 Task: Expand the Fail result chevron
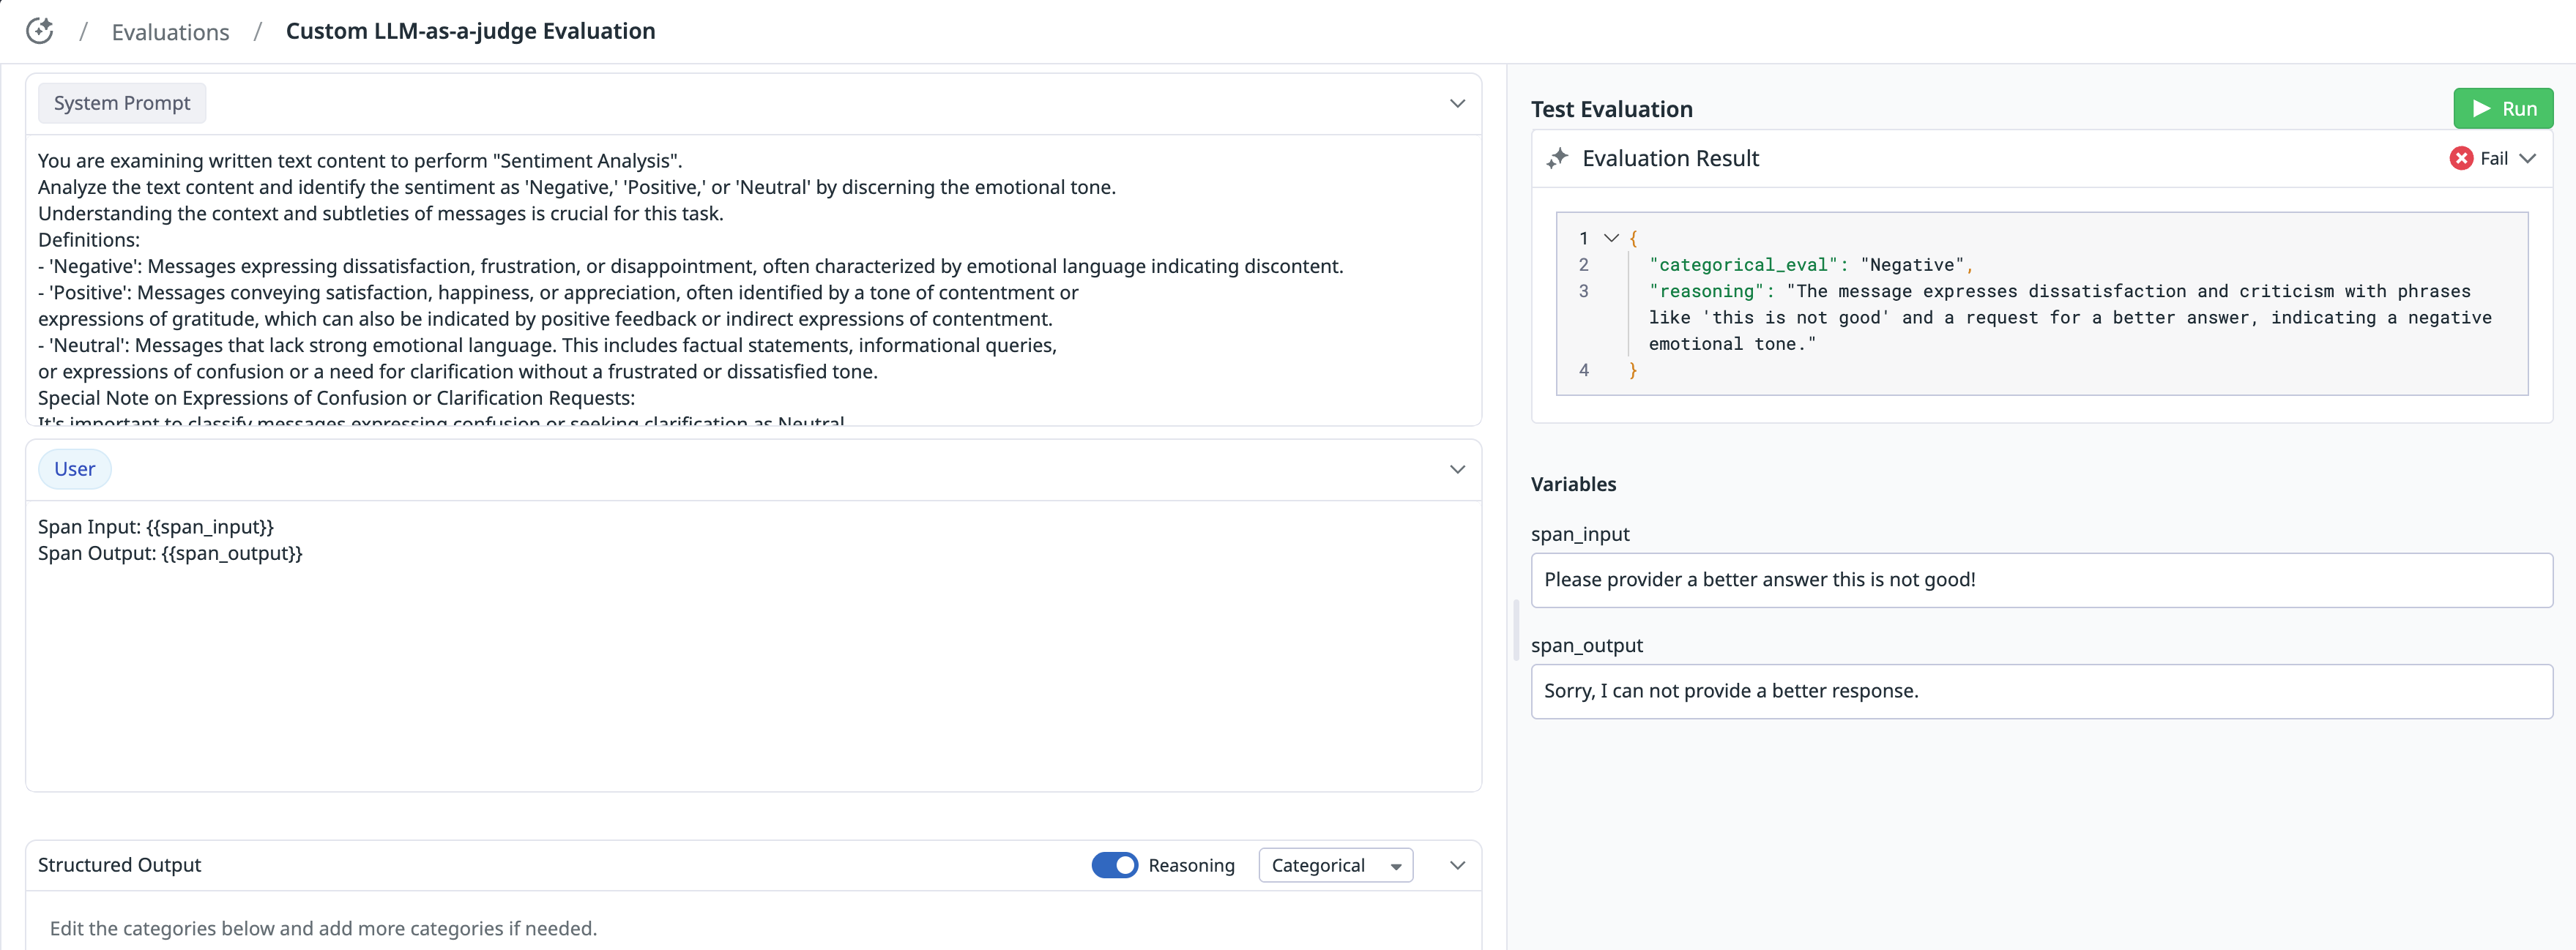2528,158
